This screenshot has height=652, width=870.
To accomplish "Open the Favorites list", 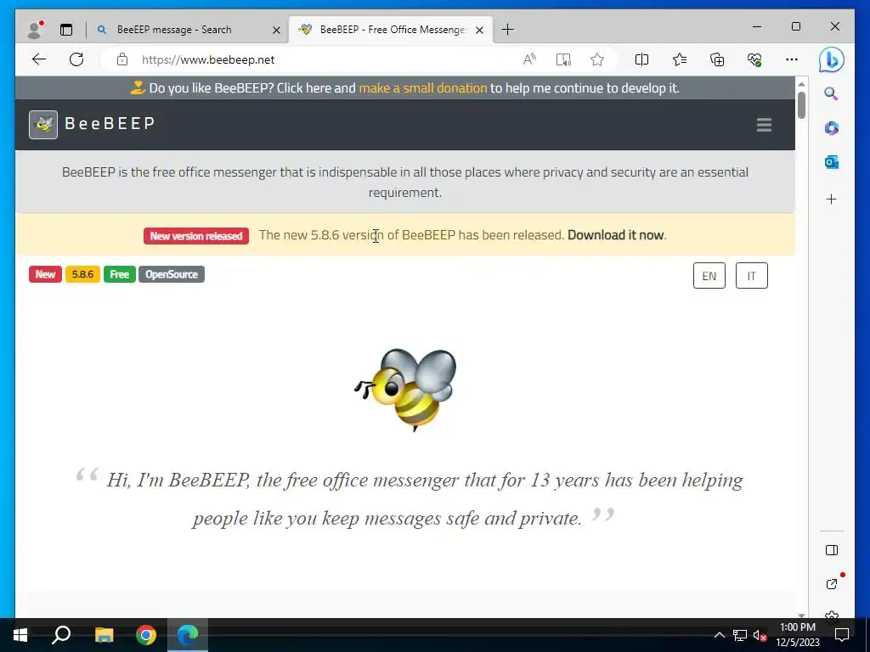I will pos(679,59).
